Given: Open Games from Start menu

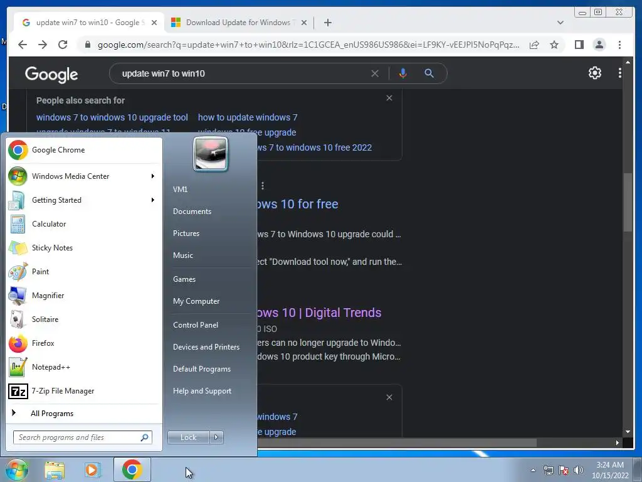Looking at the screenshot, I should (184, 279).
